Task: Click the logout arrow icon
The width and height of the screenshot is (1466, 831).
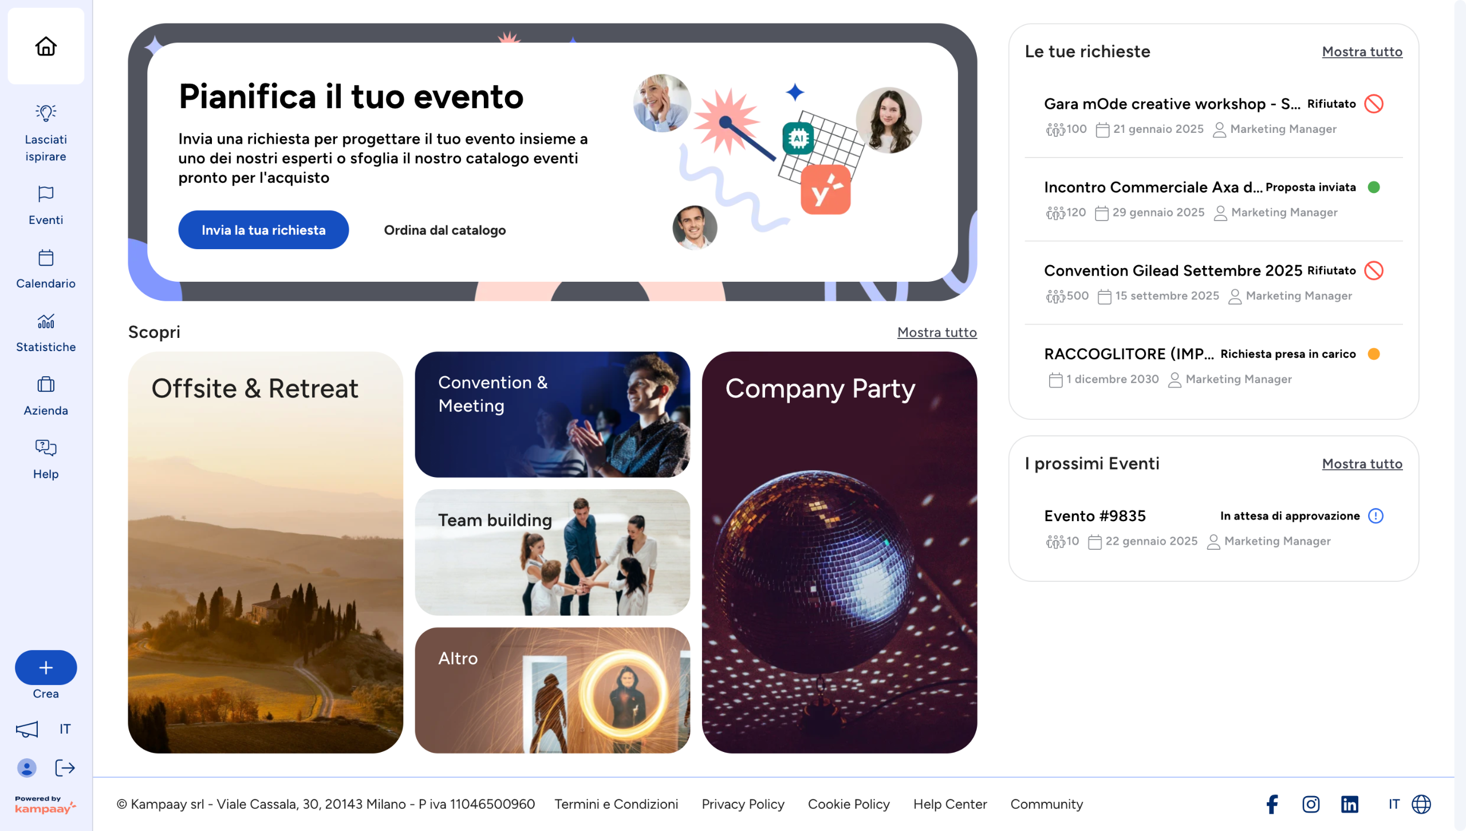Action: 65,768
